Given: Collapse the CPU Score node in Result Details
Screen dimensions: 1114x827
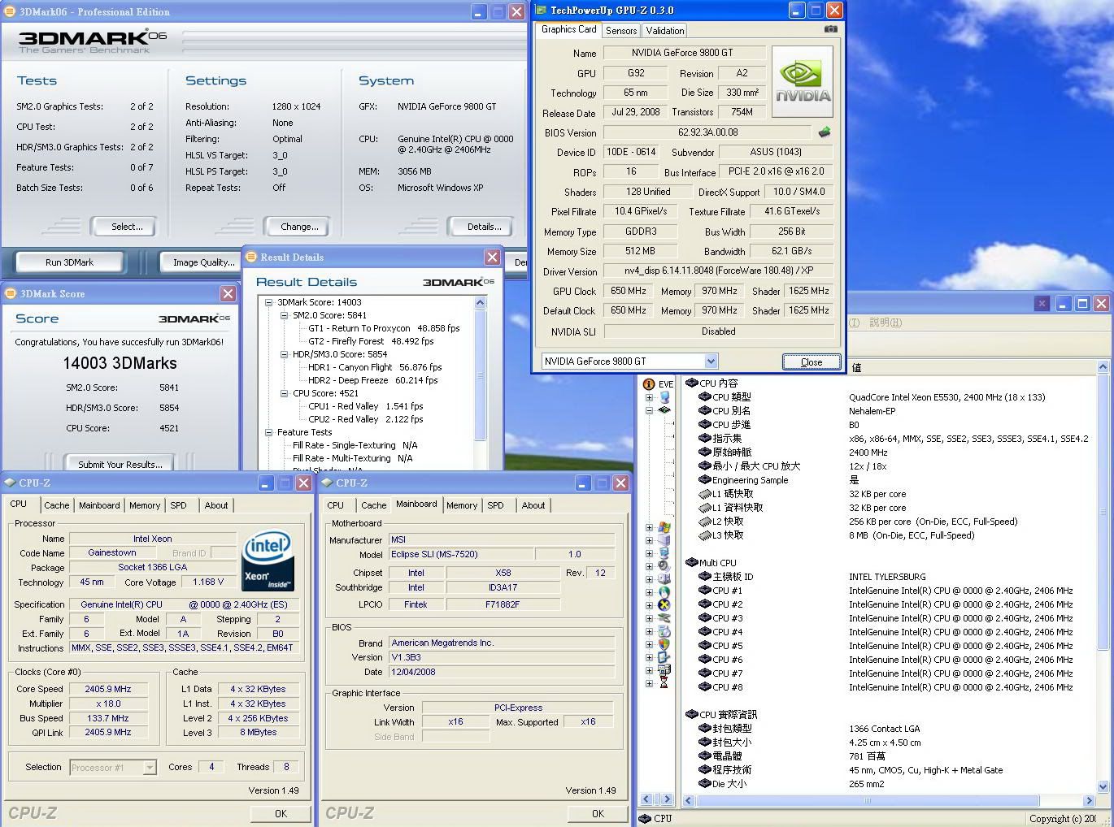Looking at the screenshot, I should 285,393.
